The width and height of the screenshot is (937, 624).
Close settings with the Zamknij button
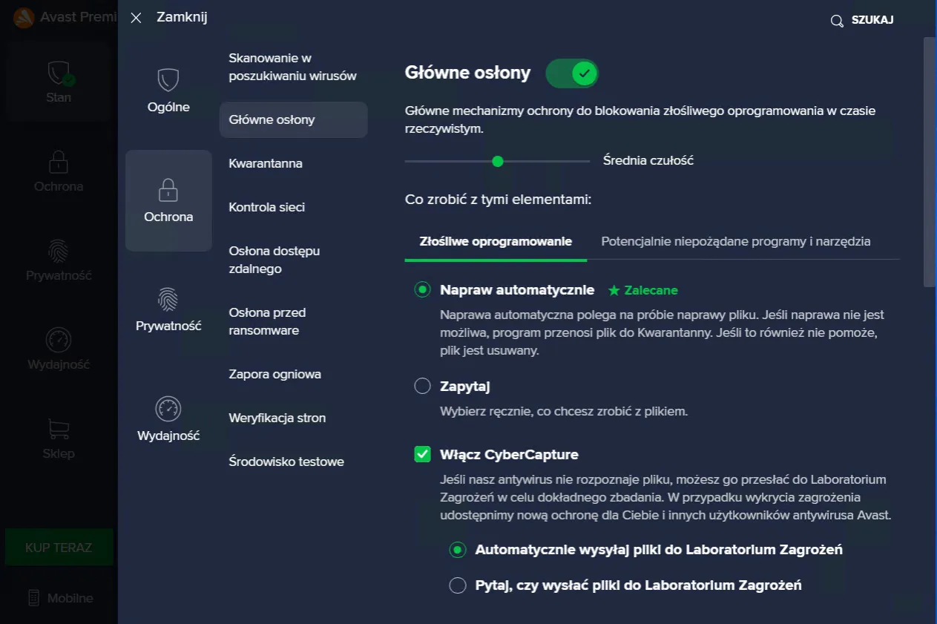coord(136,17)
